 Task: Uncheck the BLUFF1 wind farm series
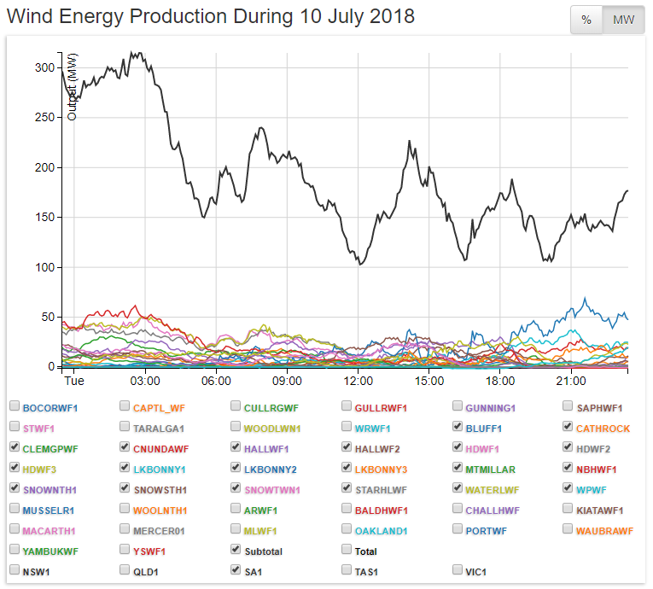coord(458,428)
